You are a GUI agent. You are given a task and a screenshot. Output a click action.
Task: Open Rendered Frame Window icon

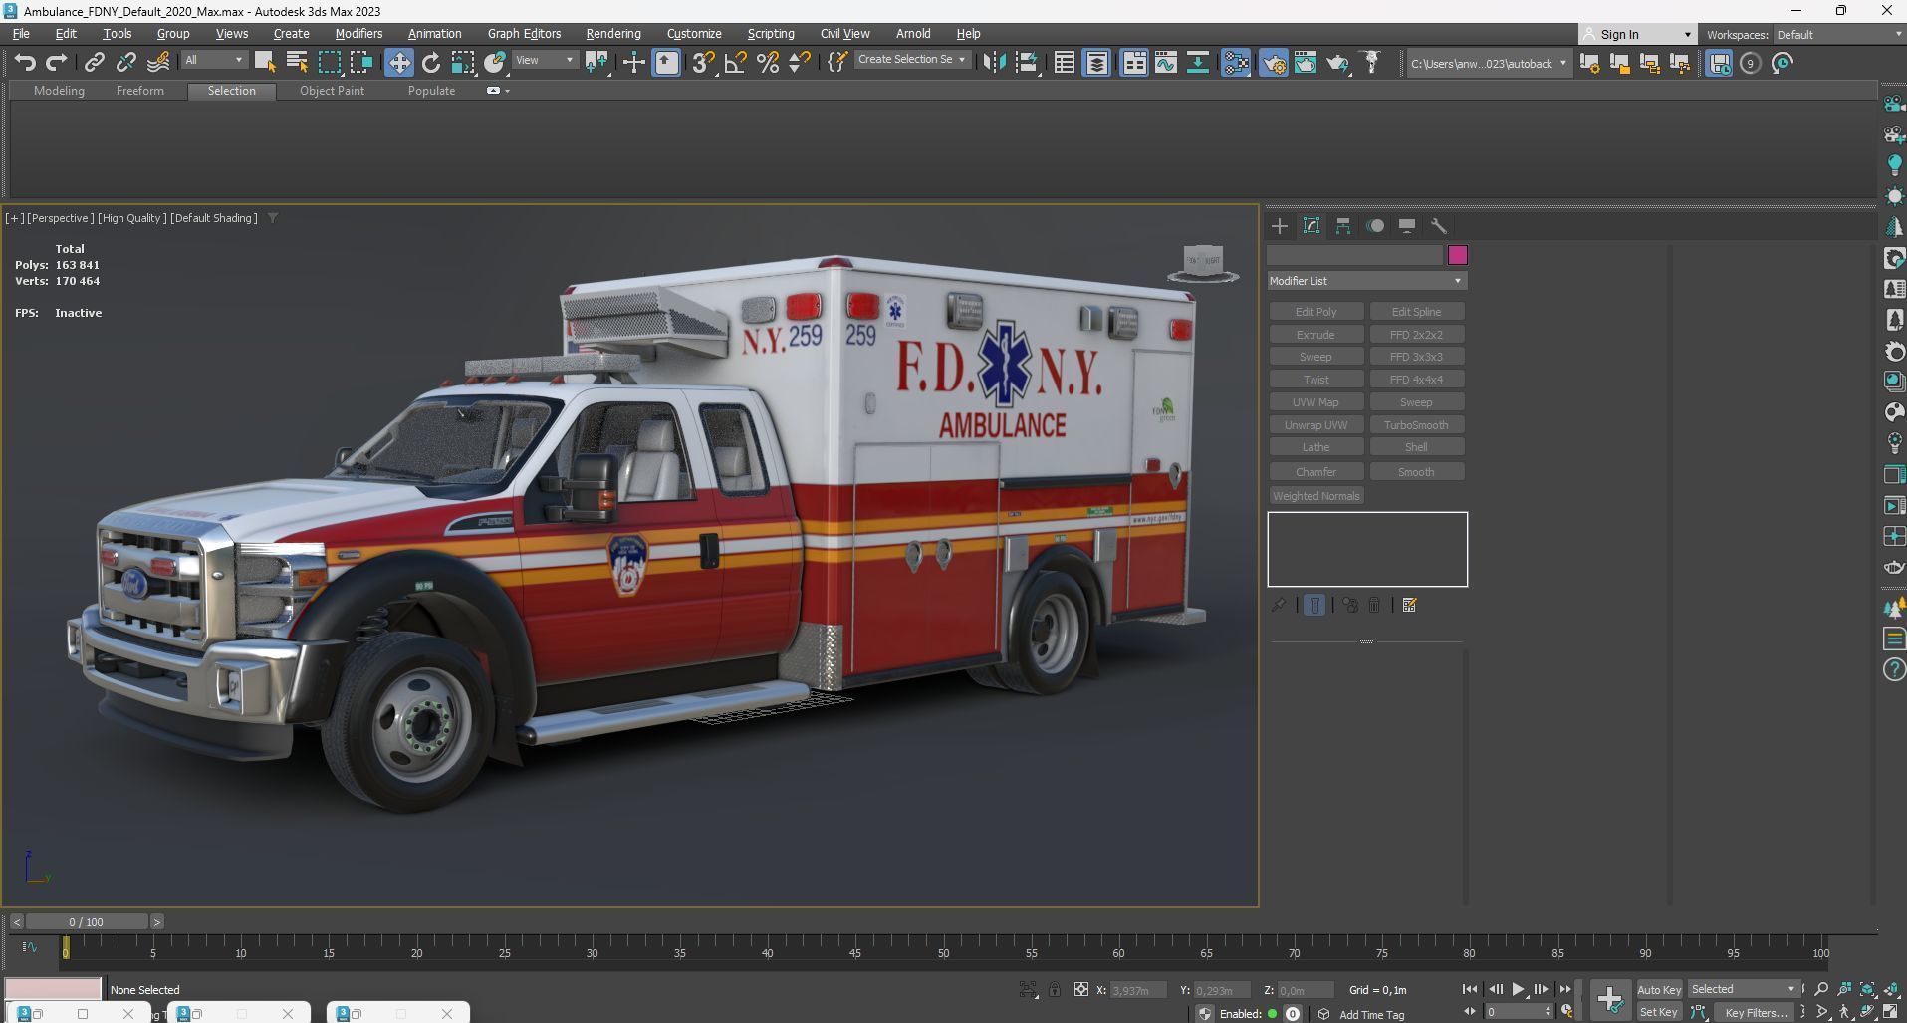click(1306, 63)
